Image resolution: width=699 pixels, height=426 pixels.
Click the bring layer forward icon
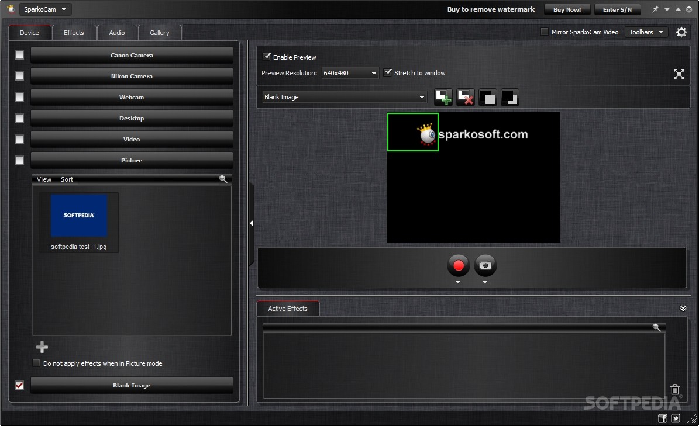click(x=488, y=97)
